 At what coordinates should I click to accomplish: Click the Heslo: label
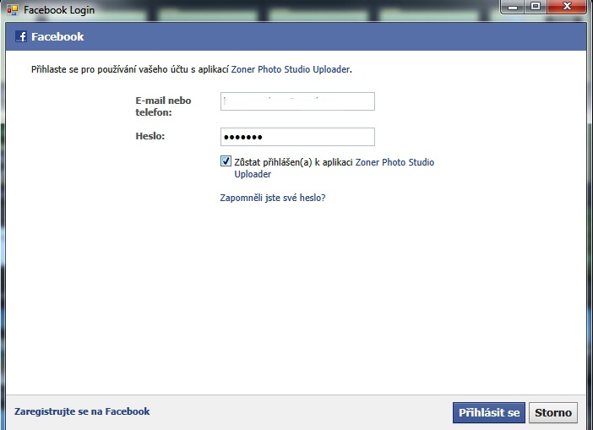(150, 136)
